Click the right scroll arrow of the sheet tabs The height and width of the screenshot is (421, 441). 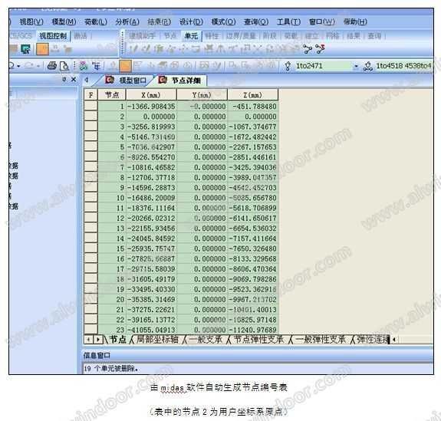point(98,340)
